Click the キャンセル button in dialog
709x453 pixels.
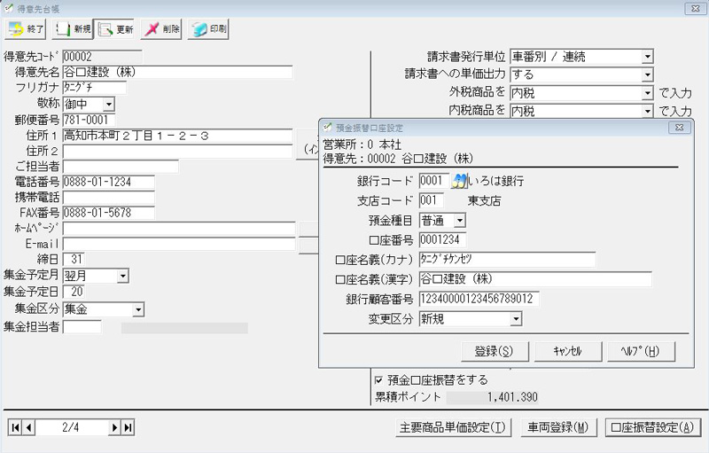click(569, 350)
